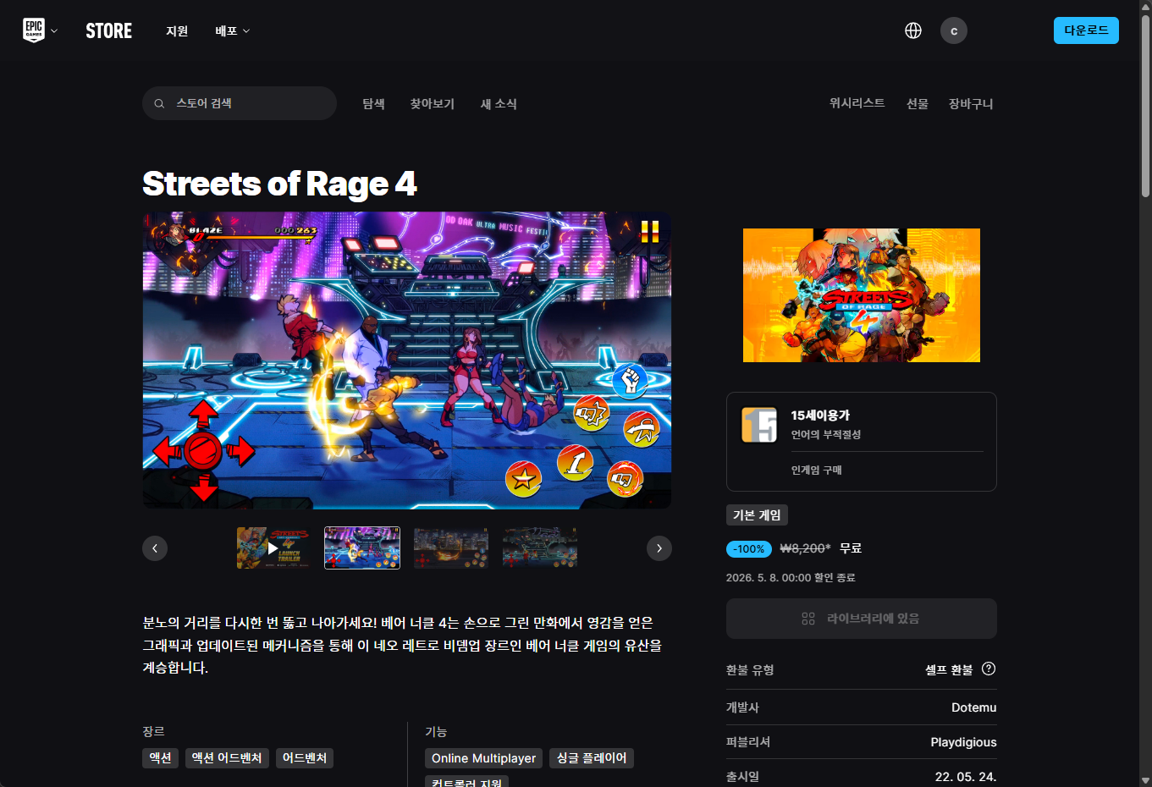Select the highlighted second carousel thumbnail
The width and height of the screenshot is (1152, 787).
[x=362, y=548]
